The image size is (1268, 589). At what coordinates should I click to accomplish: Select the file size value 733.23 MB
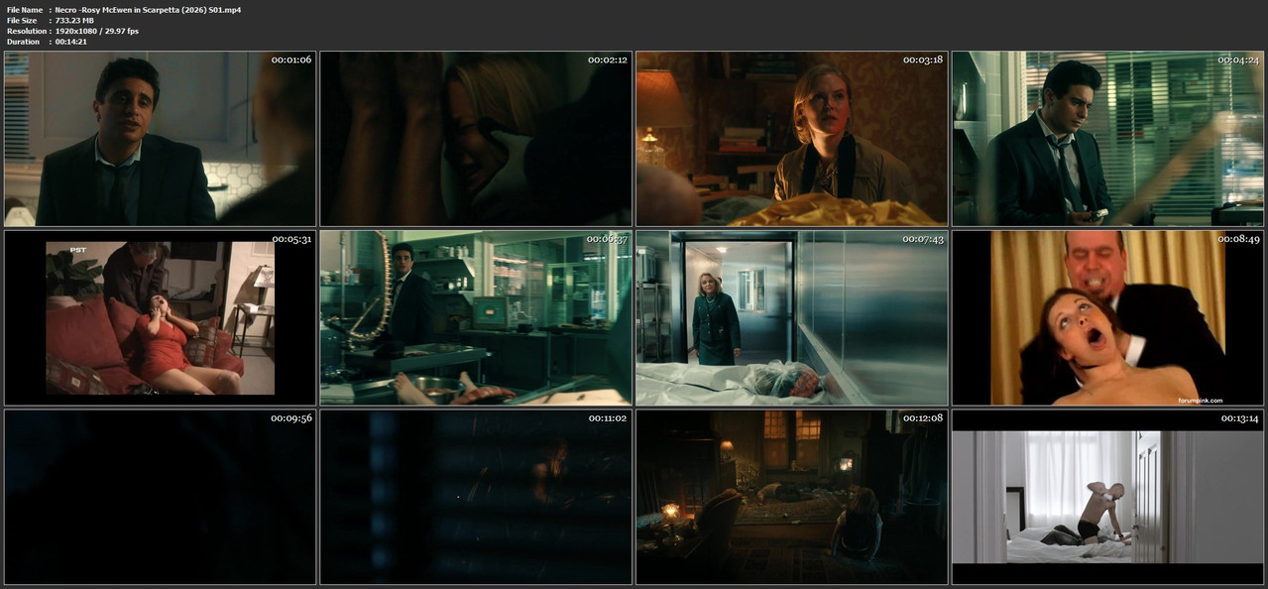75,20
